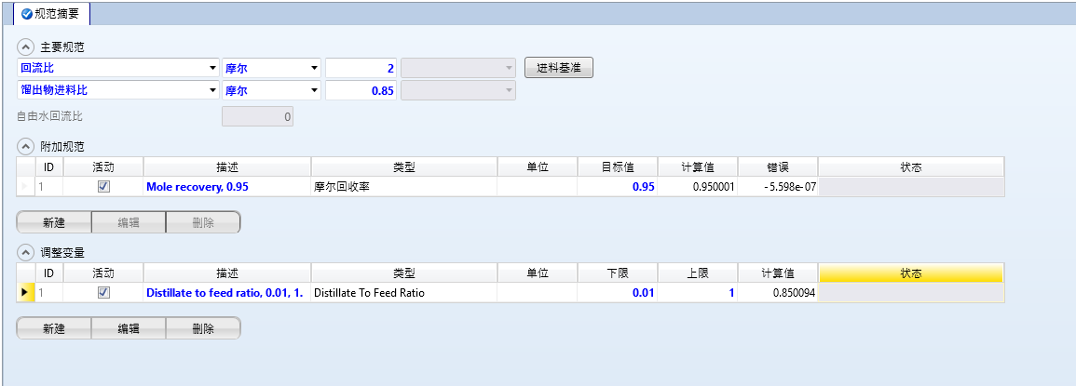Click 新建 button under 附加规范 table
This screenshot has width=1076, height=386.
point(54,222)
